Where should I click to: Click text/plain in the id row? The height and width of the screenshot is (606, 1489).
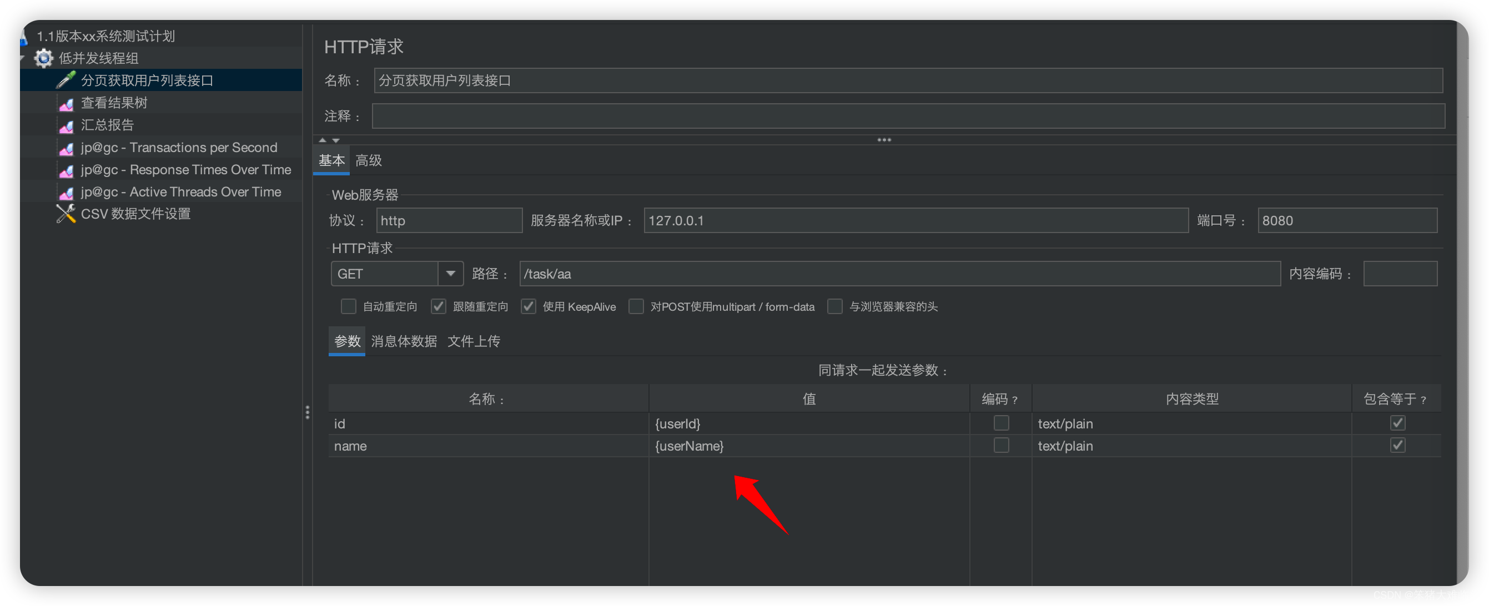pos(1191,423)
